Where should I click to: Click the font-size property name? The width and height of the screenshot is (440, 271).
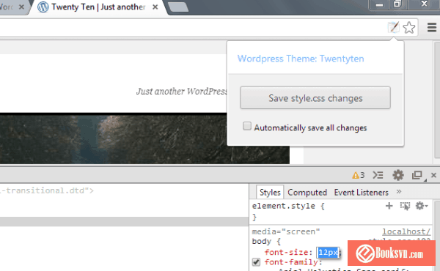(287, 252)
